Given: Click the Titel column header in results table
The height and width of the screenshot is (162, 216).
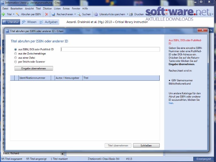Looking at the screenshot, I should [121, 78].
